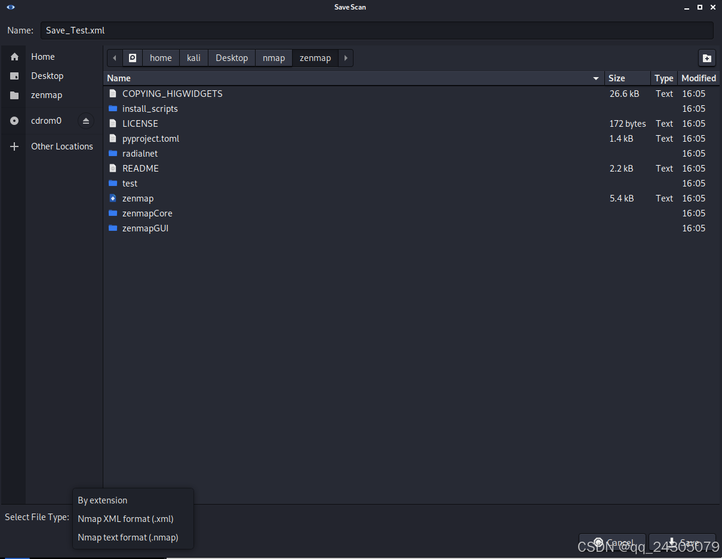This screenshot has width=722, height=559.
Task: Click the Home house icon in sidebar
Action: point(15,57)
